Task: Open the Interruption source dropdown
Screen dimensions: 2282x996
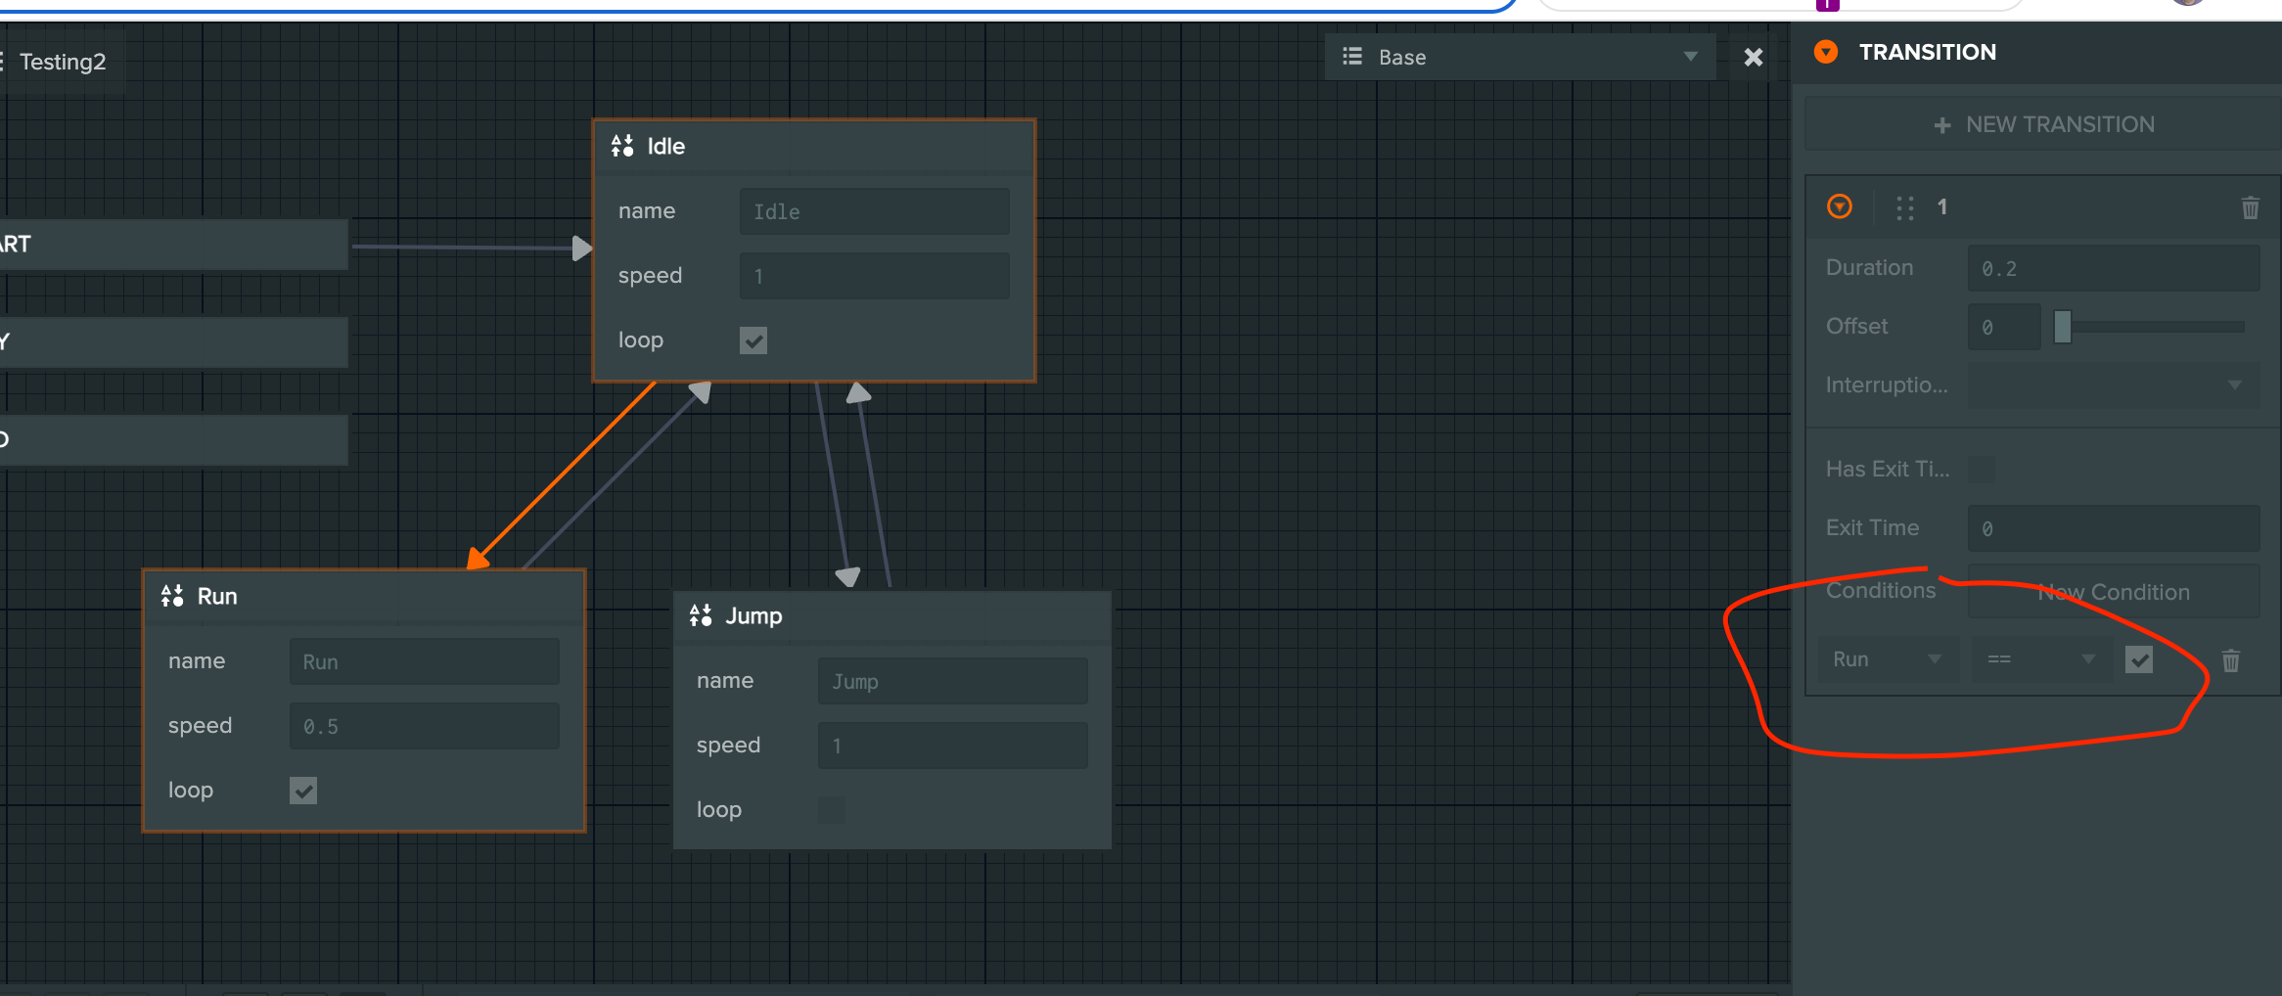Action: point(2113,385)
